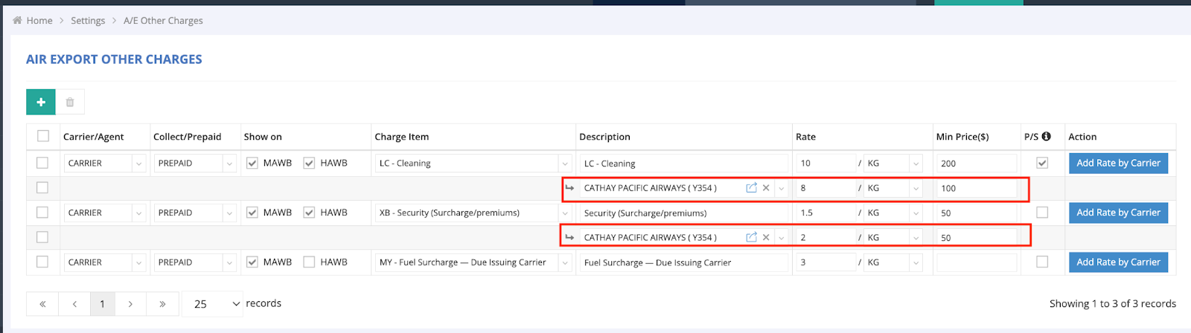Toggle HAWB checkbox for Fuel Surcharge row
This screenshot has height=333, width=1191.
[x=309, y=262]
